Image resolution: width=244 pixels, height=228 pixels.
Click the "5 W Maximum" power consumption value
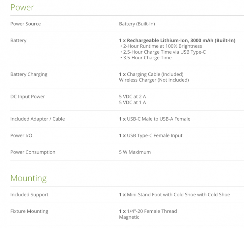tap(135, 152)
